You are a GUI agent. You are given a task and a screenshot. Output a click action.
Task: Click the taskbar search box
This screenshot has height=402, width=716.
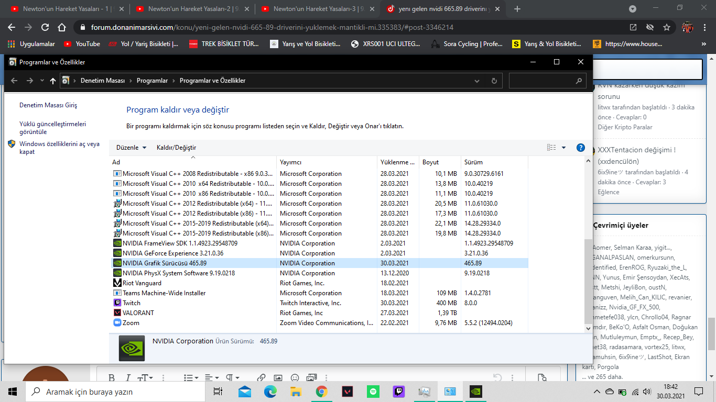click(115, 392)
